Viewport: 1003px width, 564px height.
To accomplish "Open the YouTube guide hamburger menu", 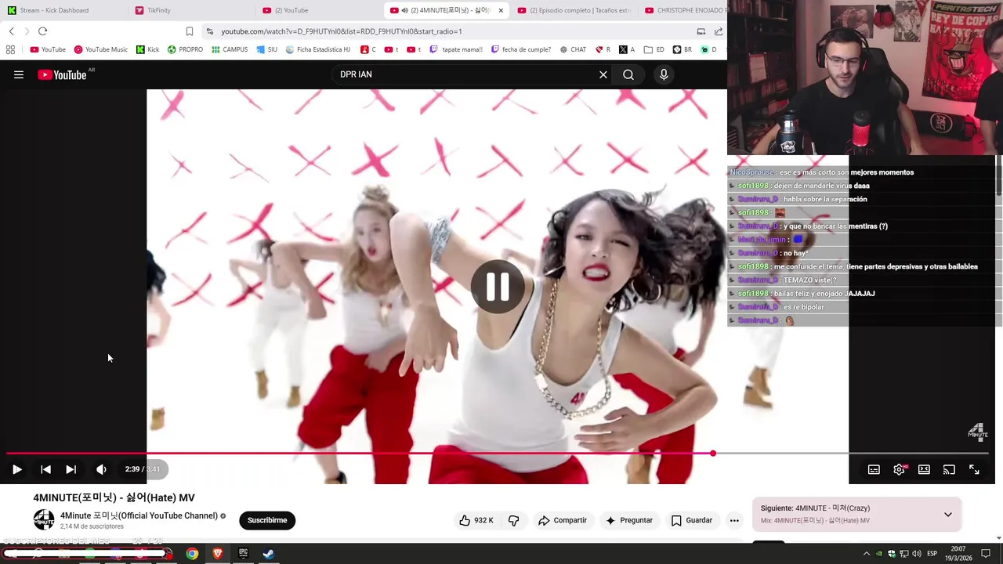I will (19, 74).
